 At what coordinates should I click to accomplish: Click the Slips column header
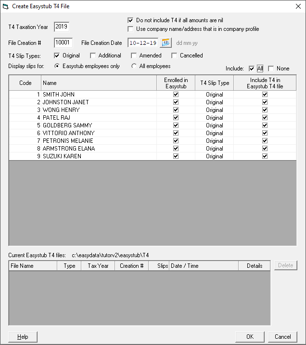159,266
